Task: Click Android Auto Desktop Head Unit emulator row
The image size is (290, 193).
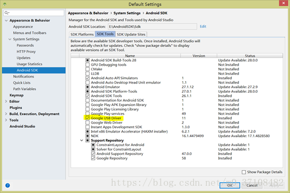Action: [126, 82]
